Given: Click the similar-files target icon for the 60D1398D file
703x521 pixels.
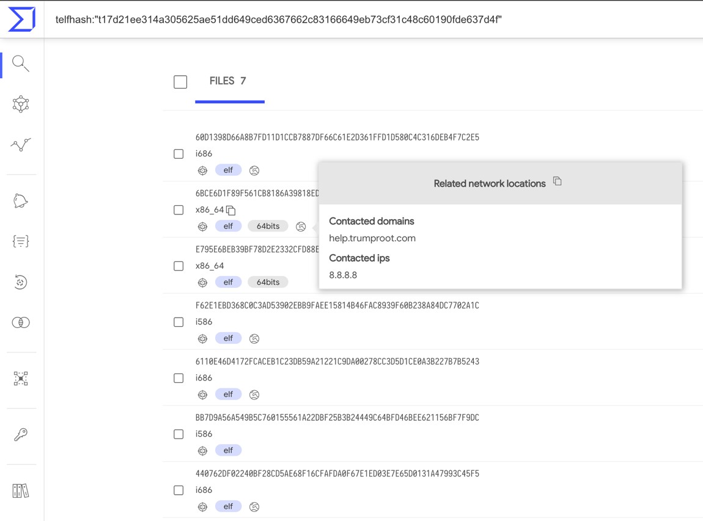Looking at the screenshot, I should click(x=202, y=170).
